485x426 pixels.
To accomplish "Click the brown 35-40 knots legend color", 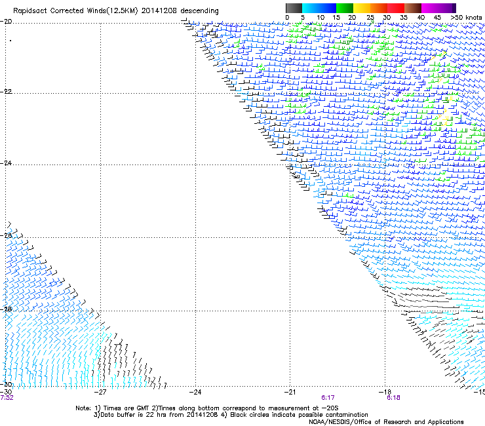I will [413, 8].
